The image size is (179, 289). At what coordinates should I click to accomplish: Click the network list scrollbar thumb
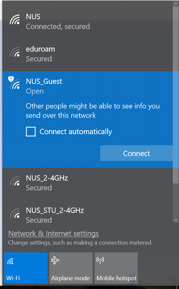(x=176, y=95)
